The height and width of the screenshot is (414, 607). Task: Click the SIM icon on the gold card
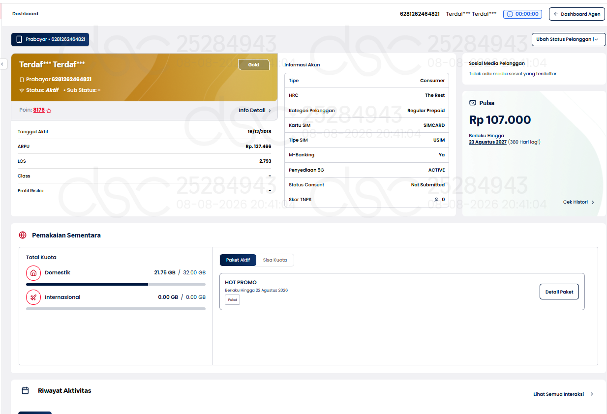click(x=22, y=79)
